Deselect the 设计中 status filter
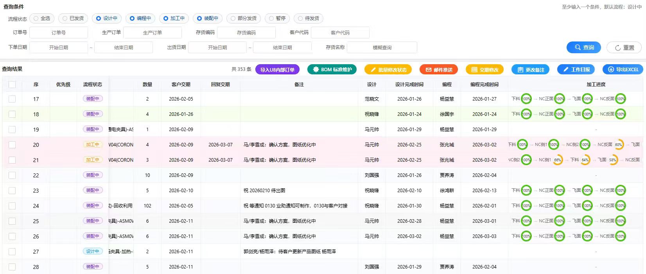Image resolution: width=646 pixels, height=274 pixels. (x=107, y=18)
